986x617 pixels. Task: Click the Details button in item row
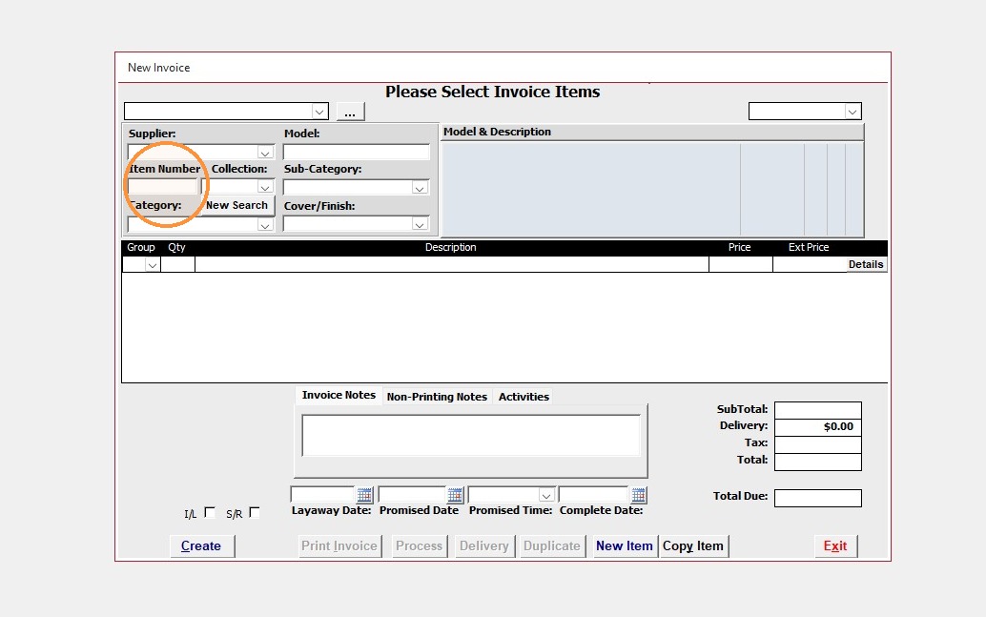point(866,265)
